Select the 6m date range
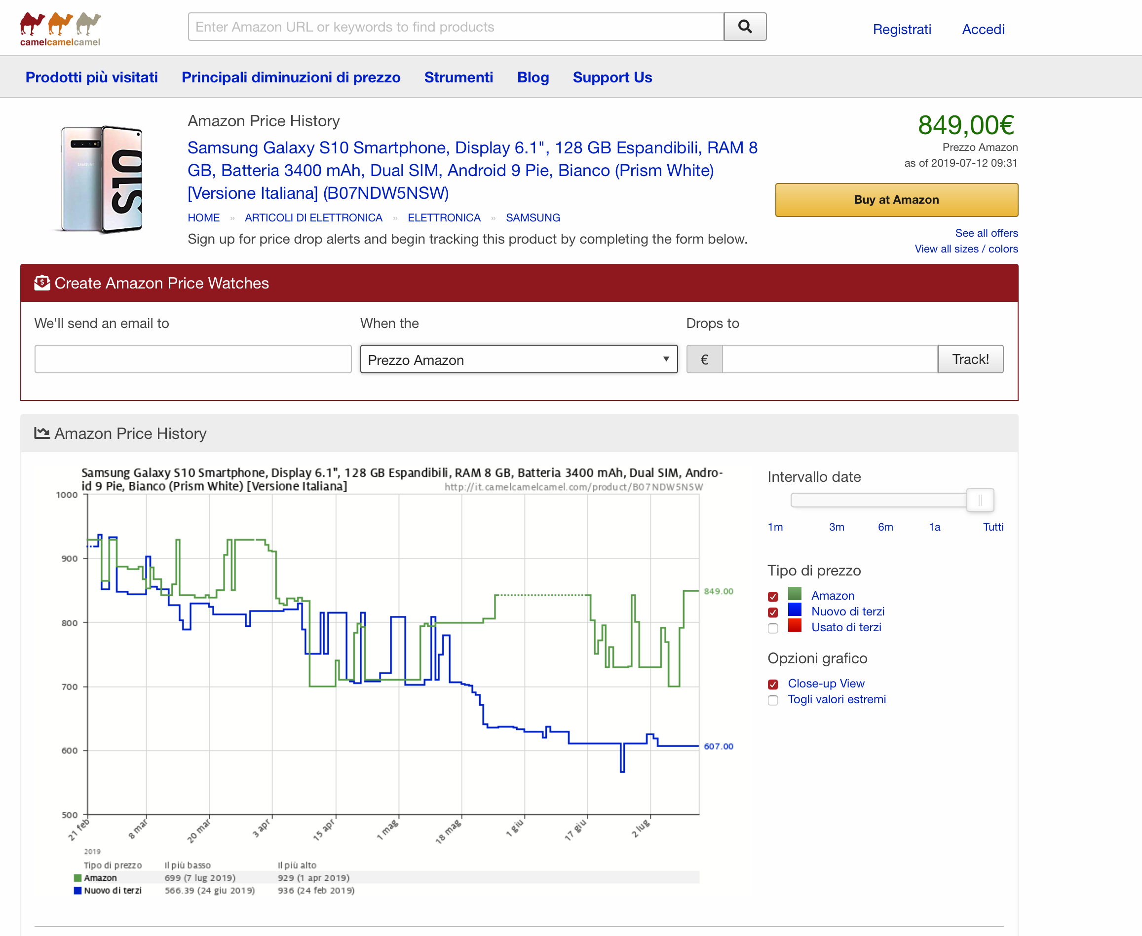 tap(885, 527)
